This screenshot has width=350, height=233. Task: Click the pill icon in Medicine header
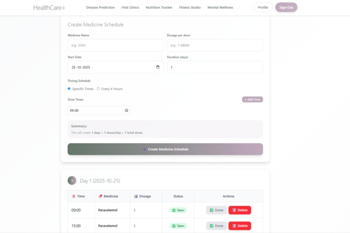point(100,196)
